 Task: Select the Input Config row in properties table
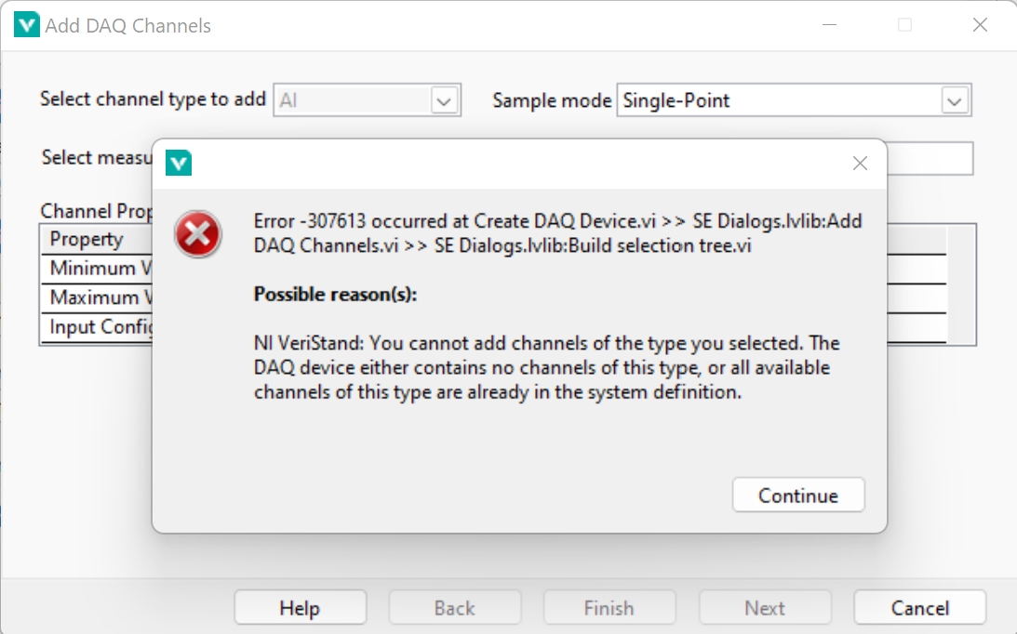[x=97, y=327]
